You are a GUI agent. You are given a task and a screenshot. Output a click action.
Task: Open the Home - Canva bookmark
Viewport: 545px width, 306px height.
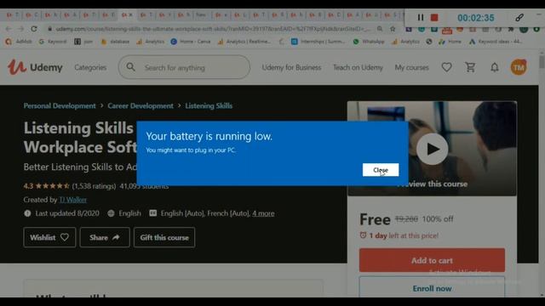coord(191,42)
